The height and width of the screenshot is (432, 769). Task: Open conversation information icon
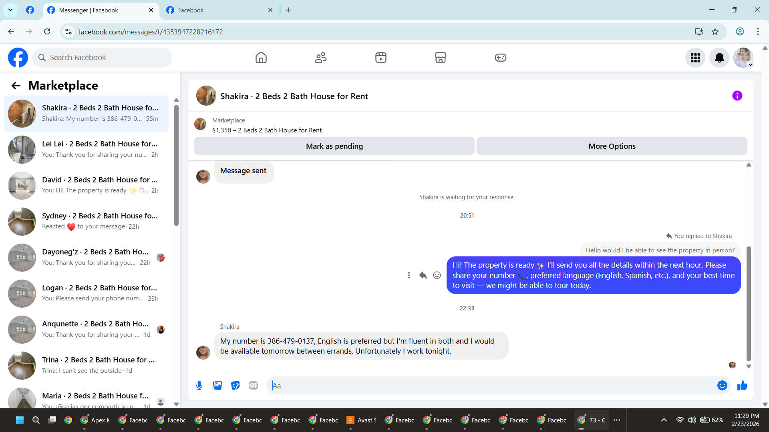(737, 96)
